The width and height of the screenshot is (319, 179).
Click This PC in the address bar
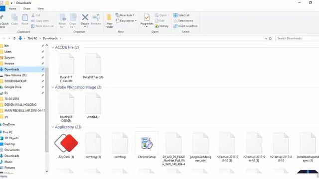tap(32, 38)
